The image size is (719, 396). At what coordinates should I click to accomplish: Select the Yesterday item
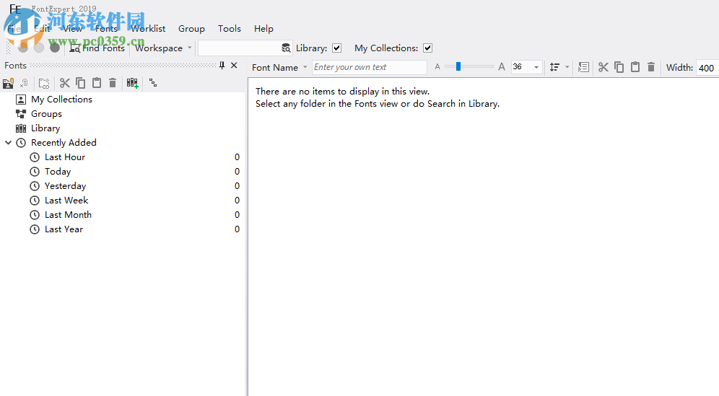(65, 186)
